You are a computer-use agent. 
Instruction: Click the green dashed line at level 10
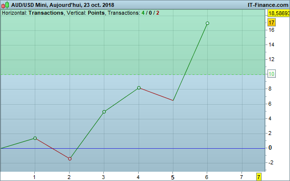pos(133,75)
